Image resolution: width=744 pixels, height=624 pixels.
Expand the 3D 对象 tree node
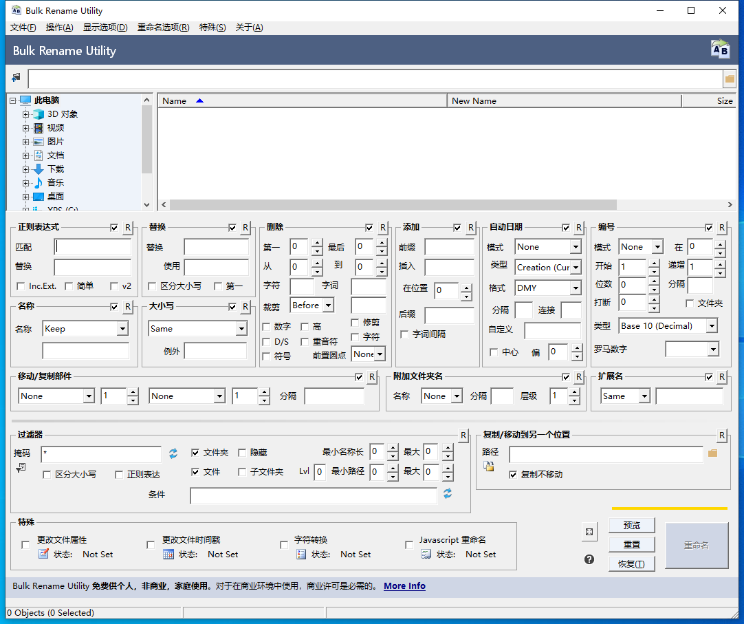point(25,114)
